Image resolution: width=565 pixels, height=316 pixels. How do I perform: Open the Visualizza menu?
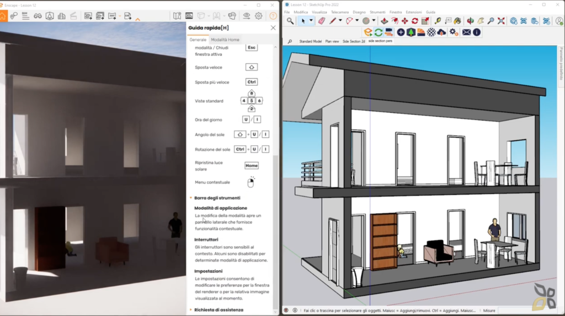pyautogui.click(x=319, y=12)
